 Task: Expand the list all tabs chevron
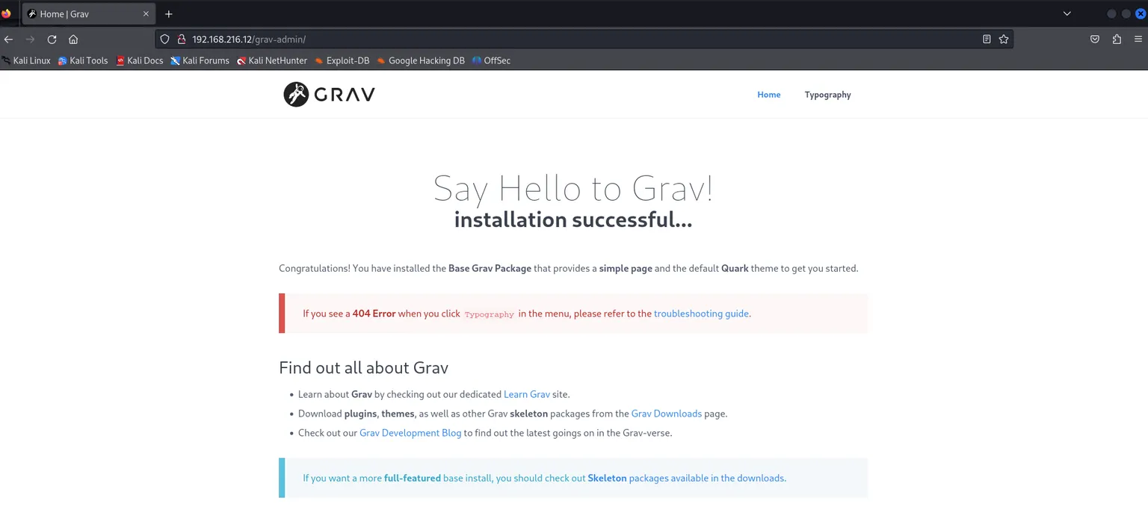tap(1067, 14)
